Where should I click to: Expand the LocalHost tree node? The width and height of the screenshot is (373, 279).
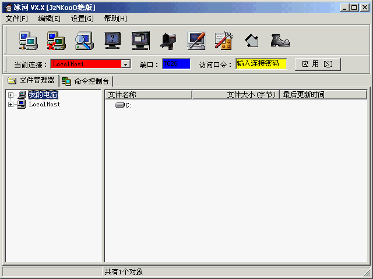10,105
